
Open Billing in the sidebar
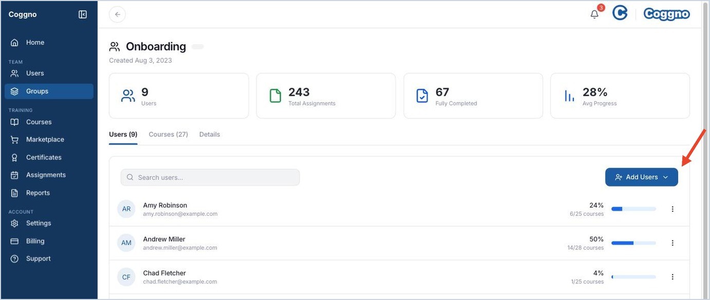(49, 241)
